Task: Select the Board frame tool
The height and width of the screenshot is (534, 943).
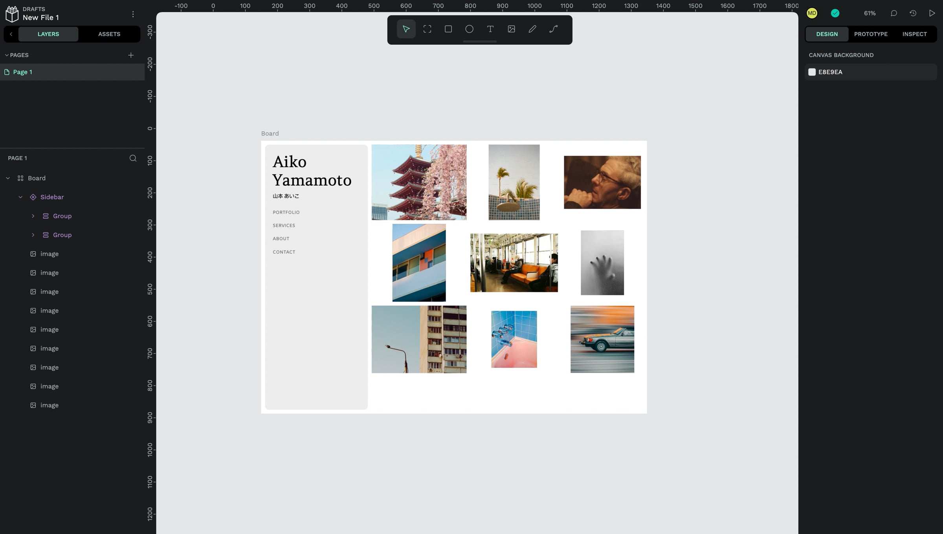Action: click(x=427, y=29)
